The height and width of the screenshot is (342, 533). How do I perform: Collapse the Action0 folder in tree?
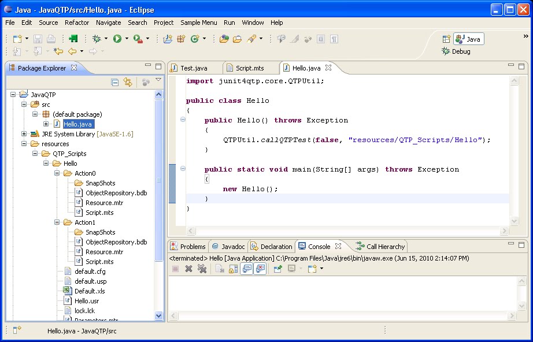click(57, 173)
